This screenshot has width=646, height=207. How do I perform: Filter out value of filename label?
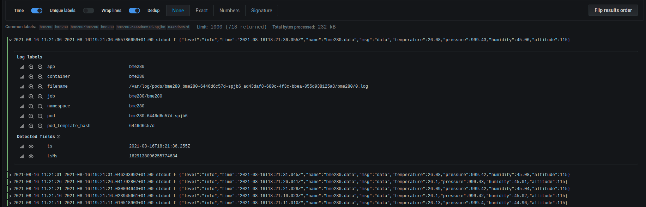40,87
